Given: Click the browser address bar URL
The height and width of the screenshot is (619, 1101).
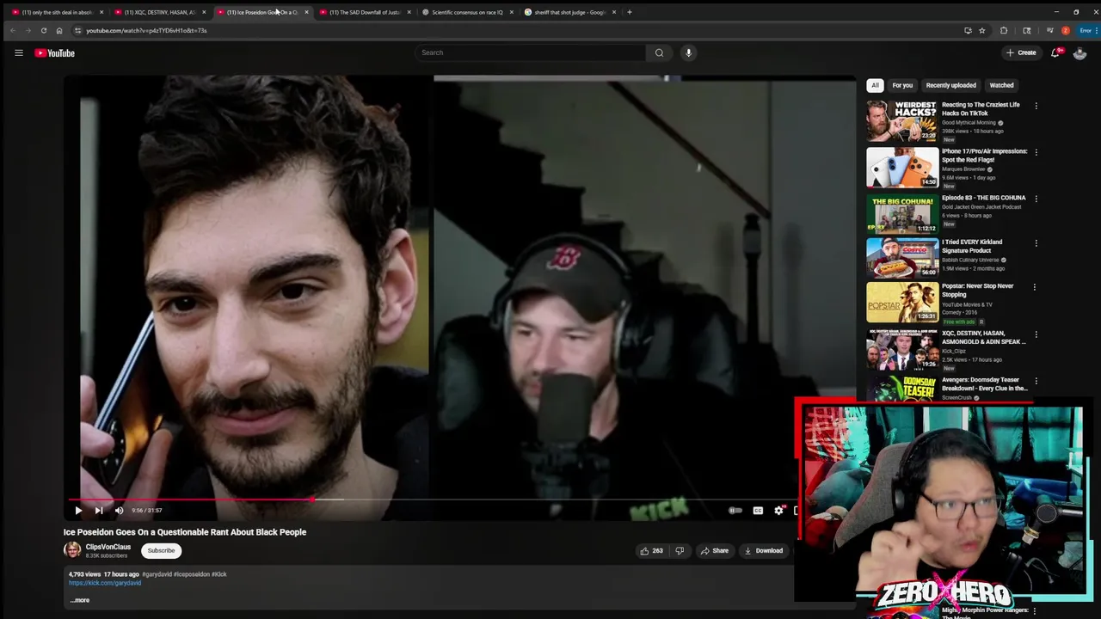Looking at the screenshot, I should tap(146, 30).
